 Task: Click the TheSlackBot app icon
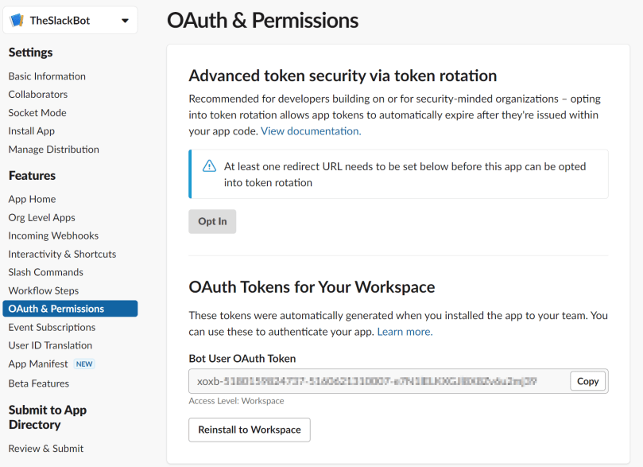click(x=16, y=19)
